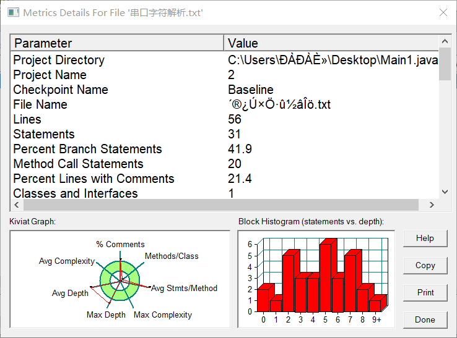Click the Parameter column header
The image size is (457, 338).
pos(117,43)
